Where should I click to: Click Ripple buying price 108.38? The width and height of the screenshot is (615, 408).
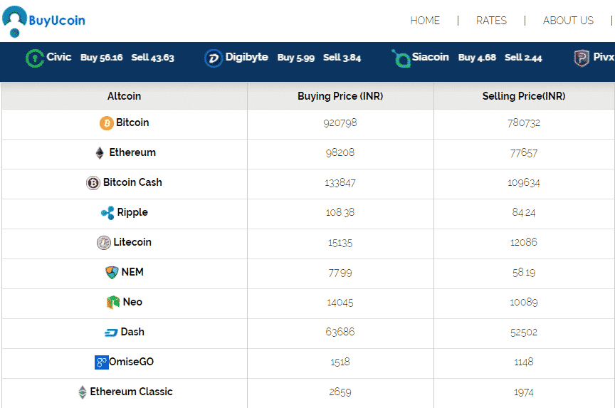340,213
